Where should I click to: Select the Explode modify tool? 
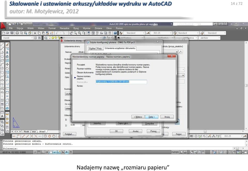coord(7,108)
